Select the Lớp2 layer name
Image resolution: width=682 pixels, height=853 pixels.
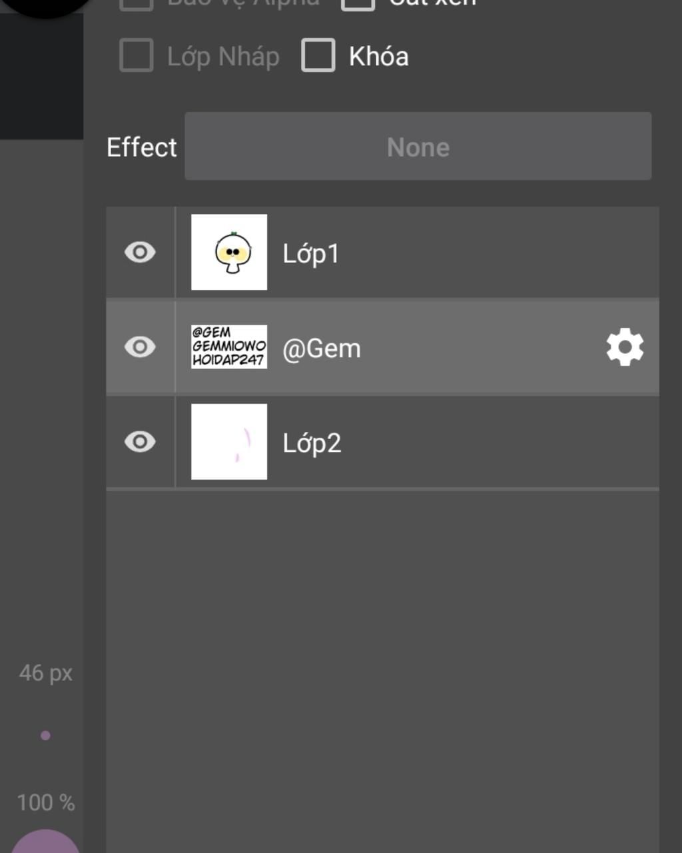pyautogui.click(x=312, y=443)
